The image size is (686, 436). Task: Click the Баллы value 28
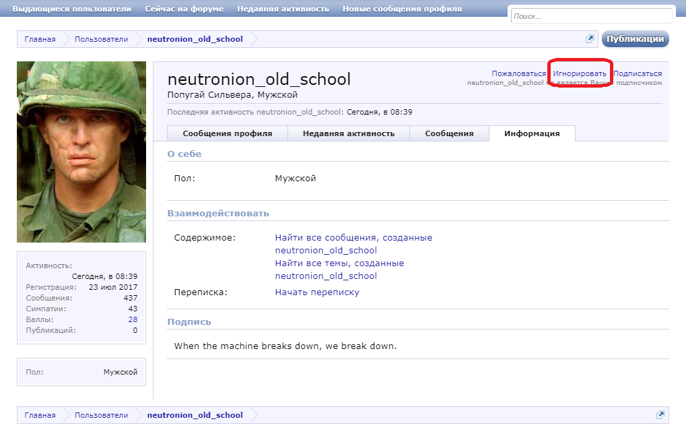pyautogui.click(x=133, y=319)
